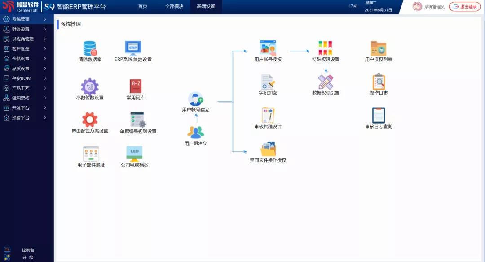Open 界面文件操作授权 folder icon

point(268,149)
